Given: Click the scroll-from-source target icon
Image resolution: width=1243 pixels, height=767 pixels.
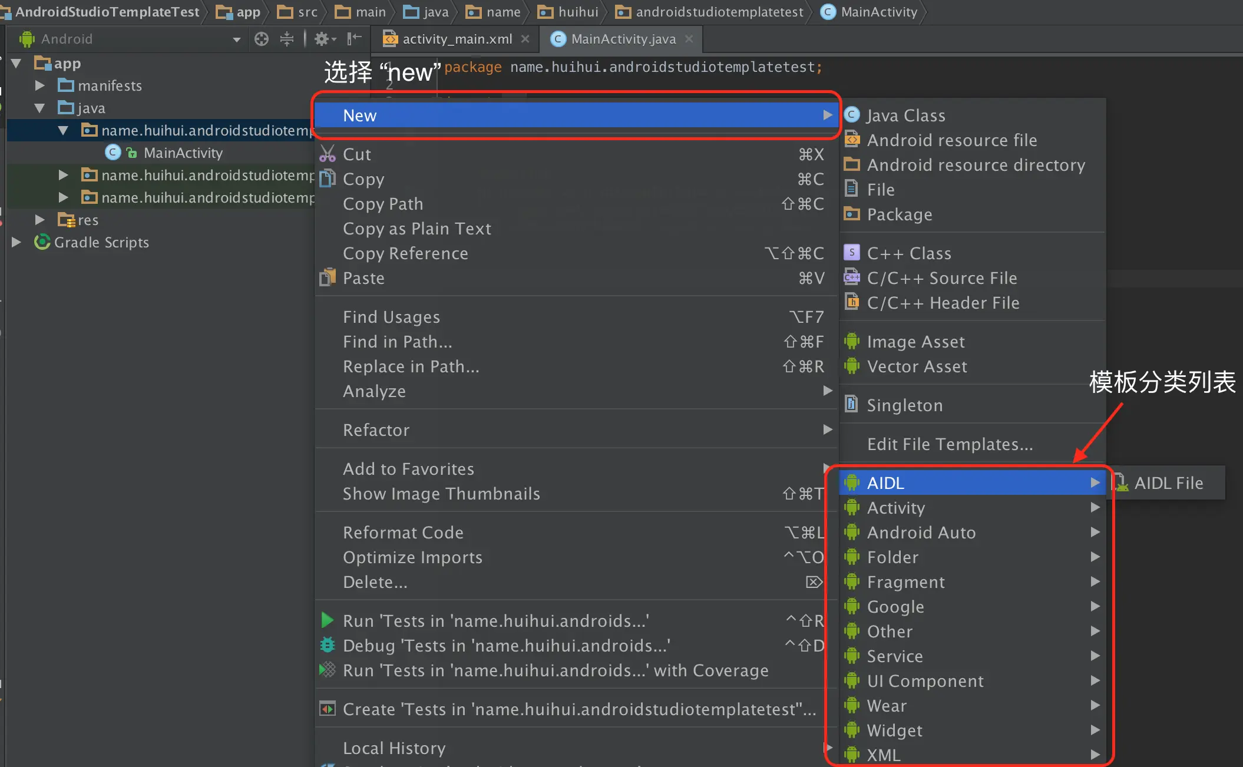Looking at the screenshot, I should (x=261, y=39).
